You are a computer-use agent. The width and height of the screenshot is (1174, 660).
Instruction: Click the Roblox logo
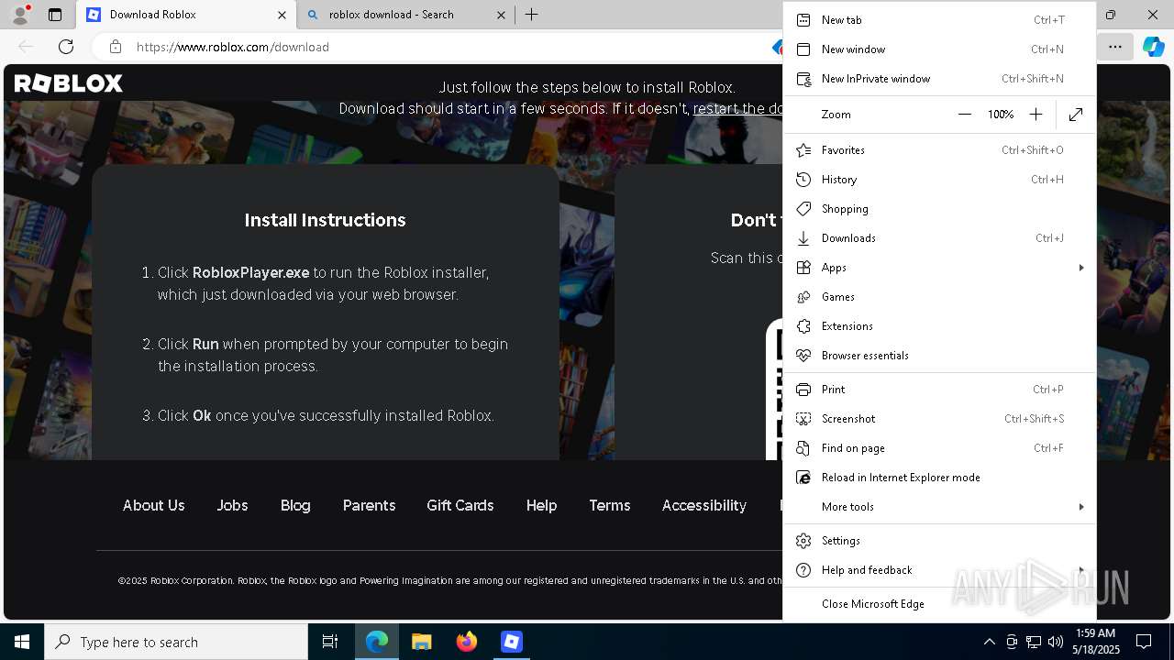coord(68,83)
